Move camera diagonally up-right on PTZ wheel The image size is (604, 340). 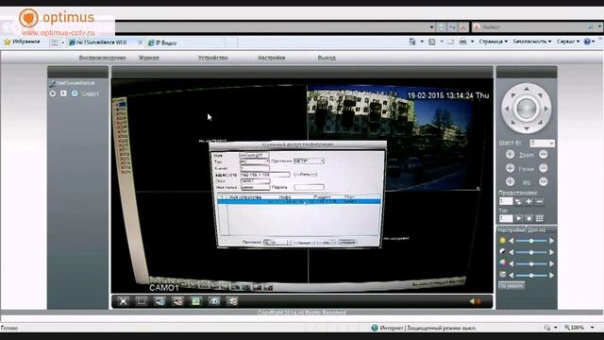[540, 95]
